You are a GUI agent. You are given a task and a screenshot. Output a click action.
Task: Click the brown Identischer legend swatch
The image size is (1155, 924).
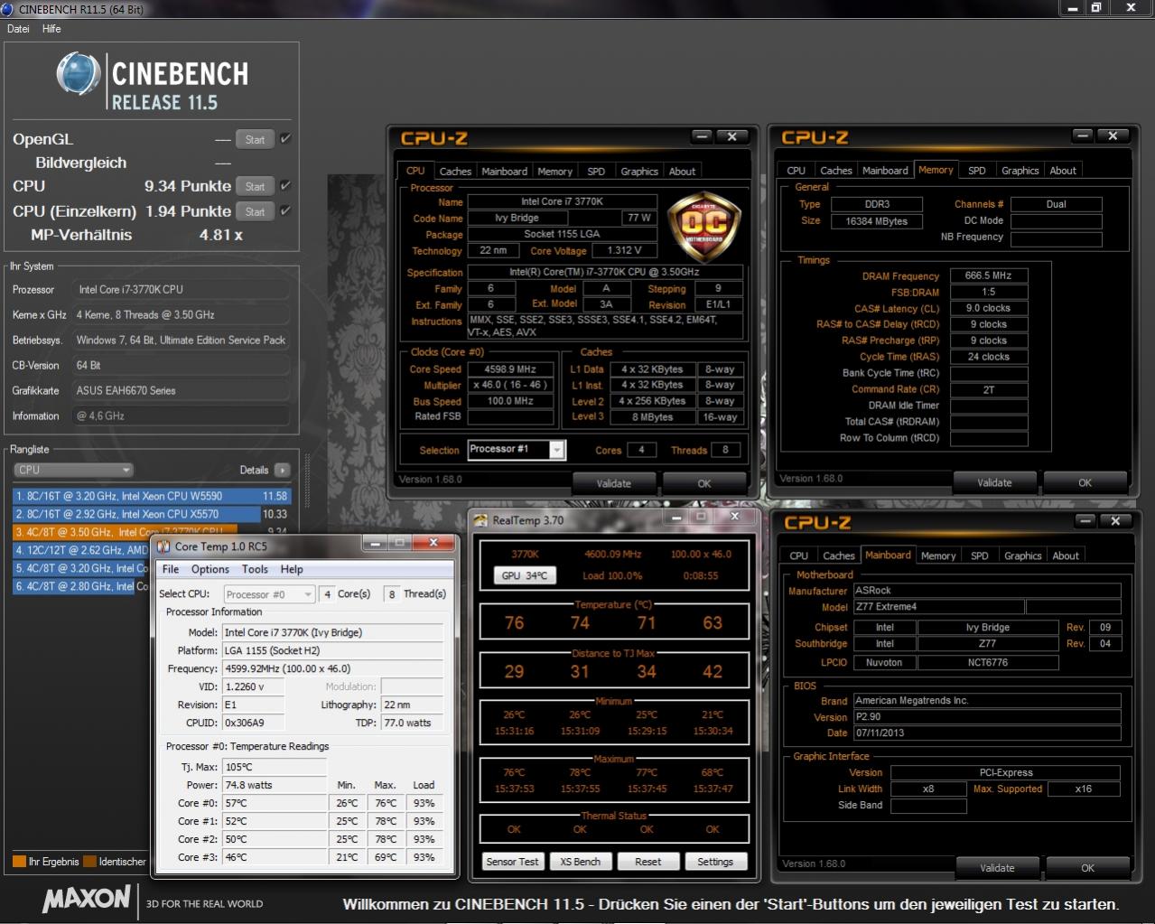click(x=89, y=862)
